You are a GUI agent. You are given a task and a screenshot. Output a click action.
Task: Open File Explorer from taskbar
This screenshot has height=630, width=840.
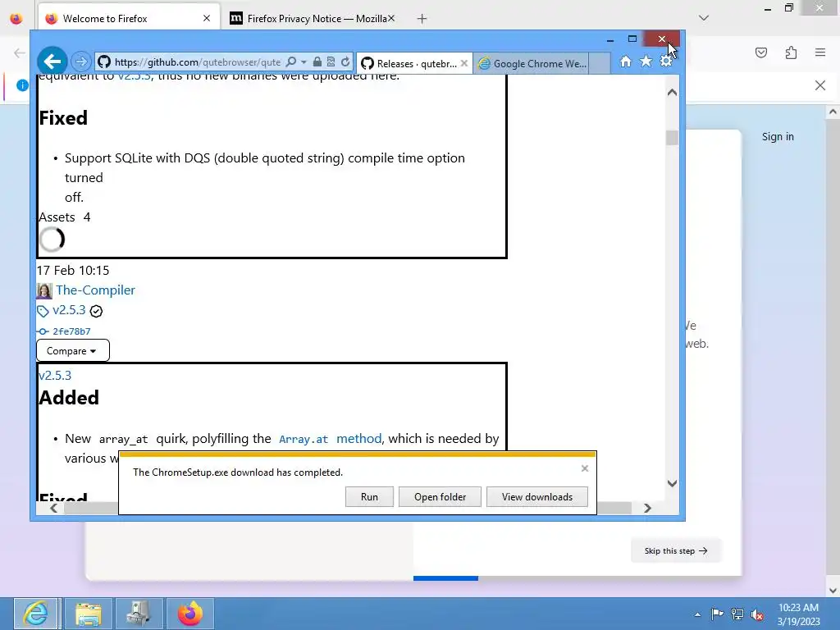[x=89, y=614]
